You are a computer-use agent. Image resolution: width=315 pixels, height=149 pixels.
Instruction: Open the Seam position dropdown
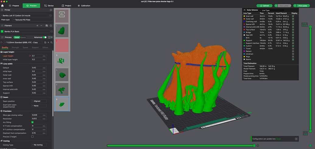(x=39, y=101)
